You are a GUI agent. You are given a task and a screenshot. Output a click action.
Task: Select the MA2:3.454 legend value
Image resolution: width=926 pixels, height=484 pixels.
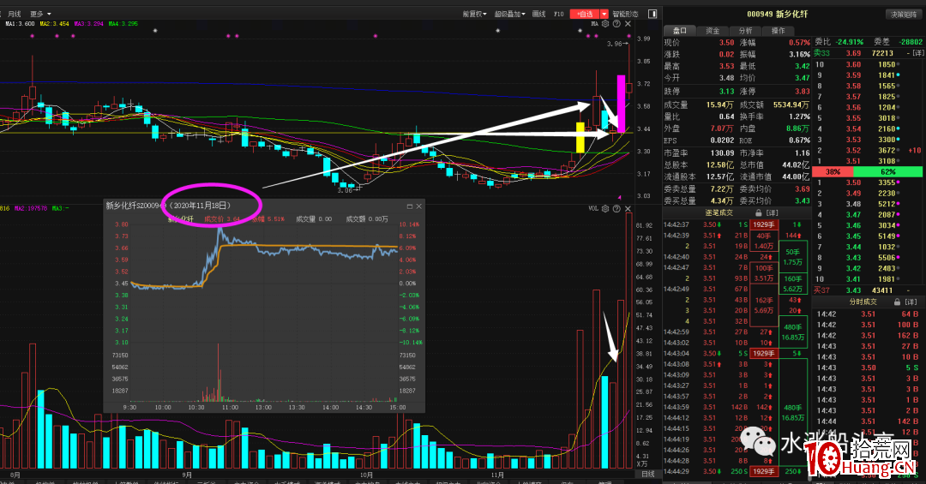point(54,24)
